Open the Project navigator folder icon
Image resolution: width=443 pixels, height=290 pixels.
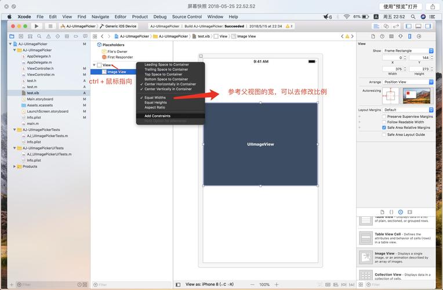[x=12, y=36]
